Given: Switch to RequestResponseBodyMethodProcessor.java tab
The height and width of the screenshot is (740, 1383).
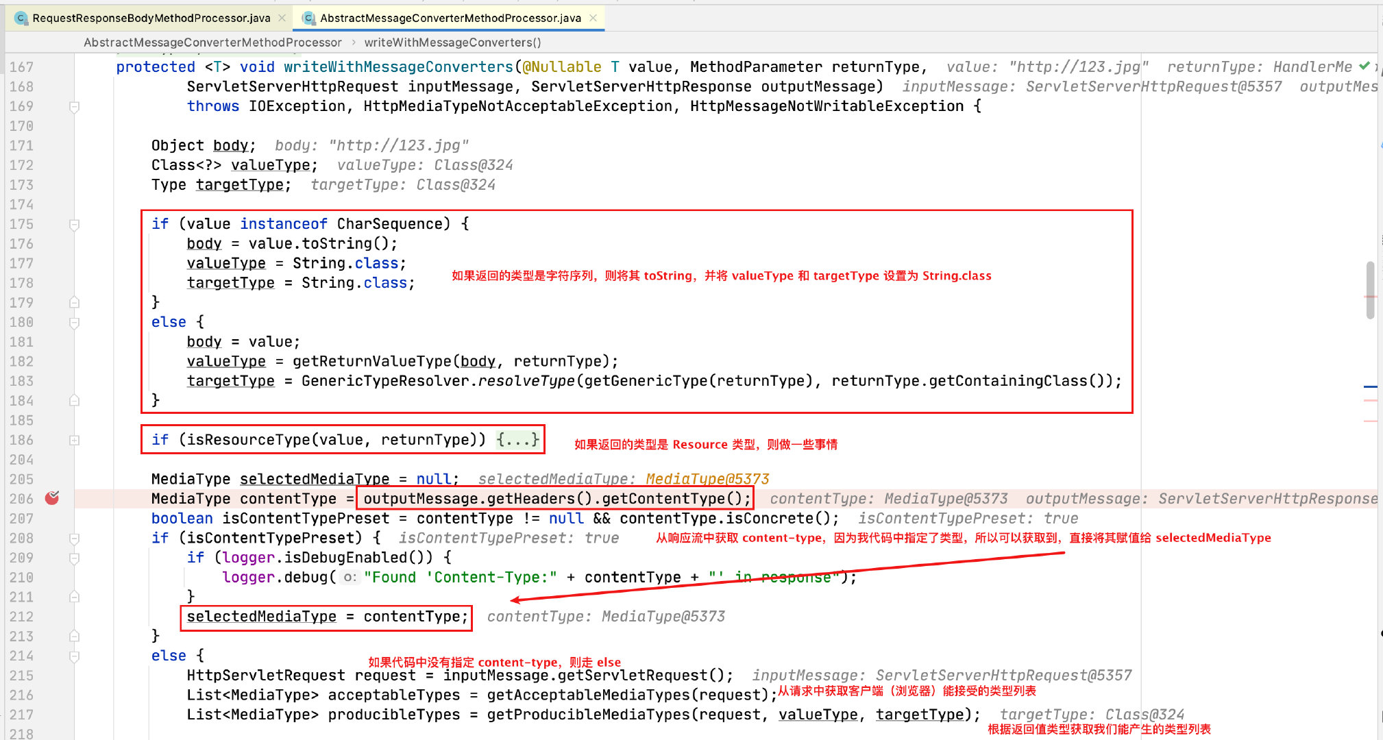Looking at the screenshot, I should [x=151, y=18].
